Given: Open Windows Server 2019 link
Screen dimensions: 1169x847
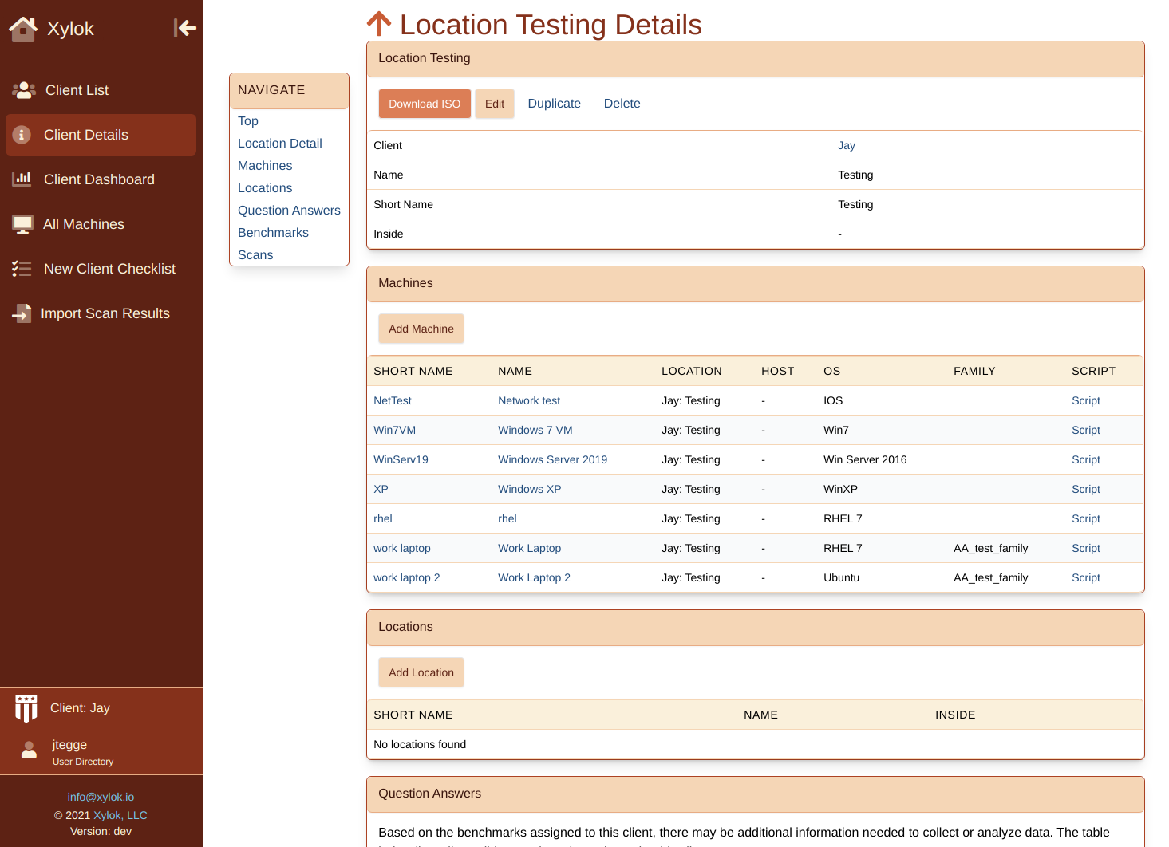Looking at the screenshot, I should (x=552, y=459).
